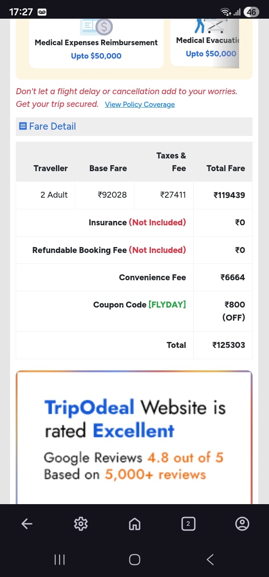Tap the Fare Detail list icon

pos(23,126)
